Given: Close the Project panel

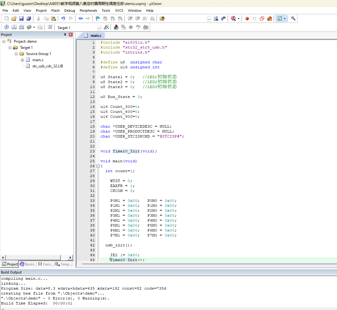Looking at the screenshot, I should tap(70, 35).
